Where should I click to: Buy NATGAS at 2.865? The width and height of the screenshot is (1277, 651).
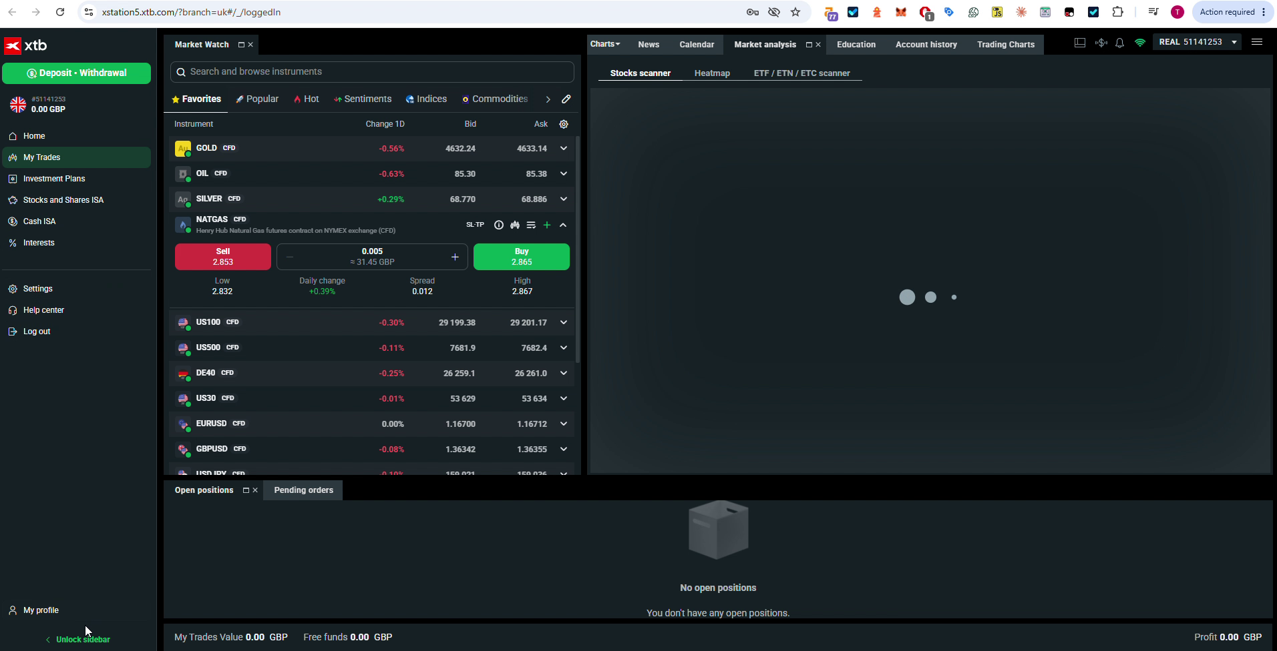[x=522, y=257]
